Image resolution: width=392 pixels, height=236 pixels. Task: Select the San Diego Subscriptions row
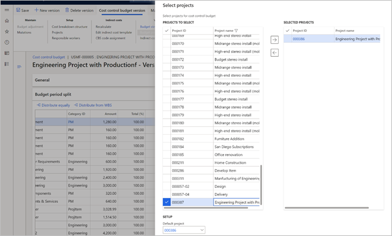[234, 147]
